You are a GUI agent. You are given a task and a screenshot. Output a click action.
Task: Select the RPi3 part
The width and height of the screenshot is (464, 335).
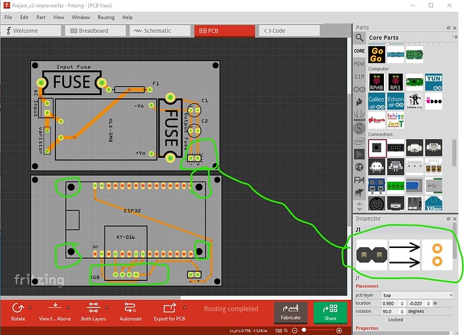click(395, 82)
